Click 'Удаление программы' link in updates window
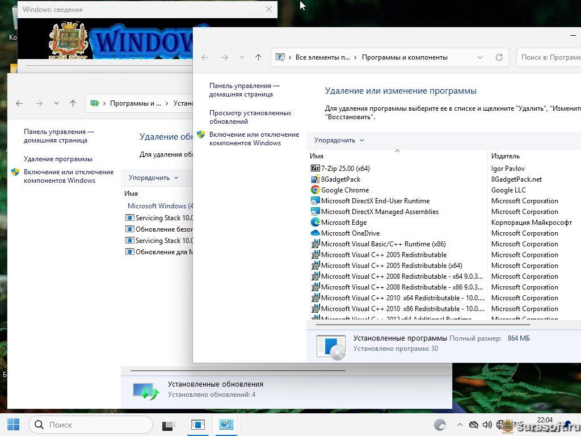581x436 pixels. click(58, 159)
